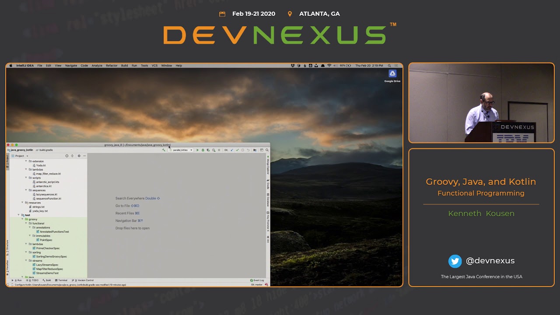Open Git history clock icon
The image size is (560, 315).
tap(243, 150)
